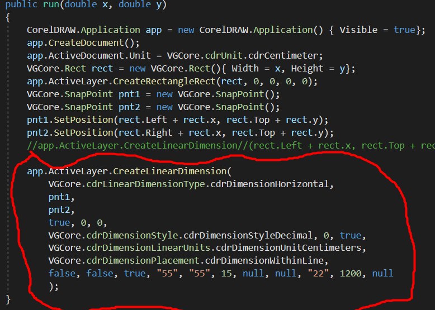Viewport: 435px width, 310px height.
Task: Select the 'ActiveDocument' member
Action: [86, 55]
